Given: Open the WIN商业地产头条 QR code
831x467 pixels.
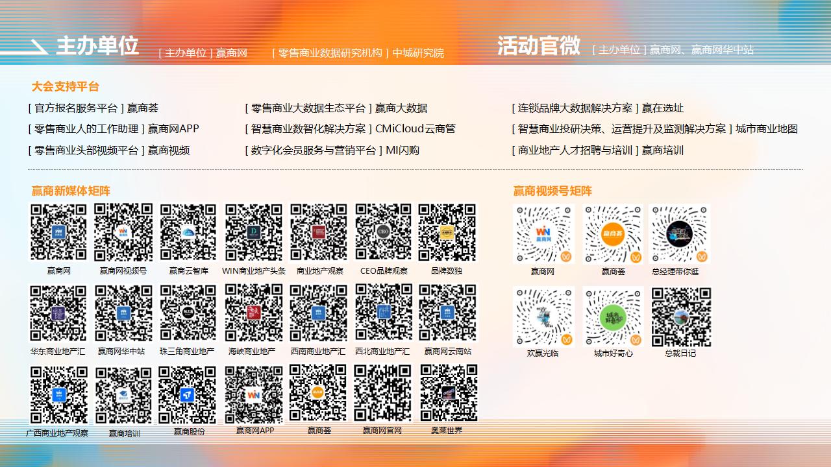Looking at the screenshot, I should coord(254,232).
